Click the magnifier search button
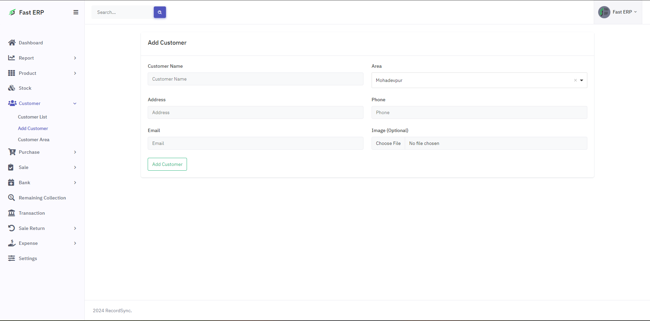Screen dimensions: 650x321 click(x=160, y=12)
